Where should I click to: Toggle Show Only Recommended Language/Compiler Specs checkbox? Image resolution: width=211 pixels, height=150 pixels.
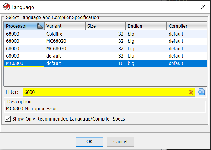click(8, 119)
